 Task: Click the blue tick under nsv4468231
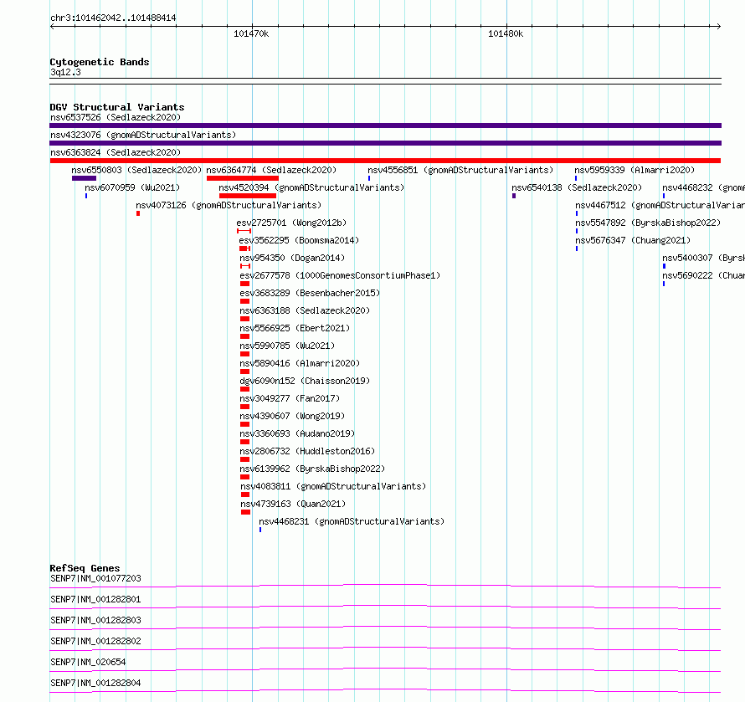[x=260, y=530]
